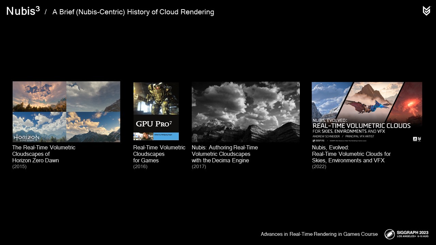Click 'Advances in Real-Time Rendering in Games Course' footer
Viewport: 436px width, 245px height.
click(x=319, y=234)
